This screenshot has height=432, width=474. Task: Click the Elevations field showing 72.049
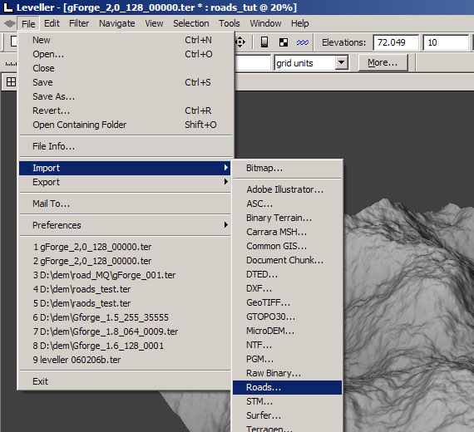[x=396, y=42]
